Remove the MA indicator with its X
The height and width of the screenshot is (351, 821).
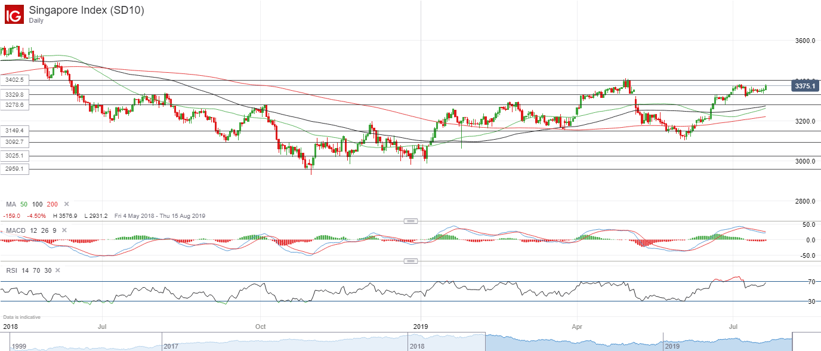point(66,204)
